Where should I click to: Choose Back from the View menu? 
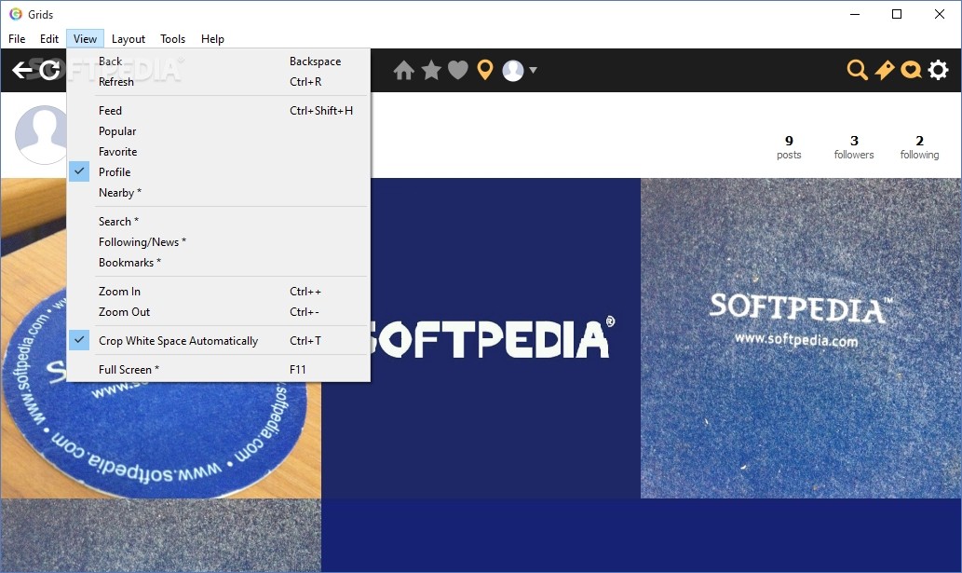tap(219, 61)
